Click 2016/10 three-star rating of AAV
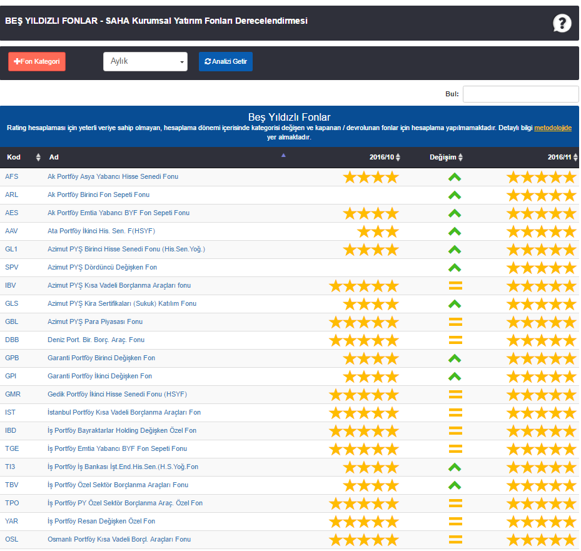This screenshot has height=551, width=581. (378, 232)
